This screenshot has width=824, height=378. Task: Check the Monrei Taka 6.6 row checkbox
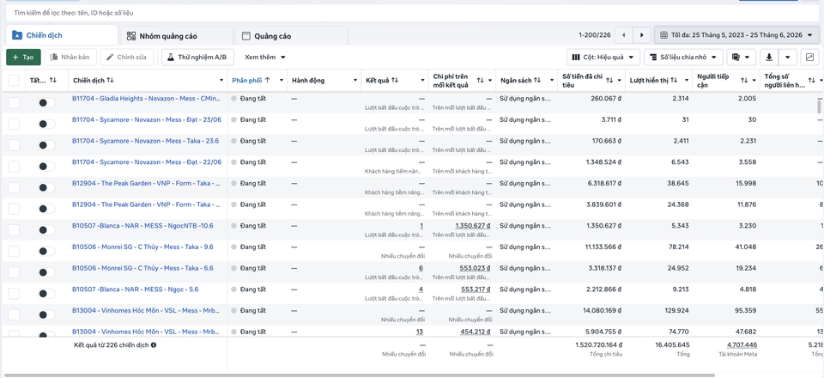tap(14, 272)
